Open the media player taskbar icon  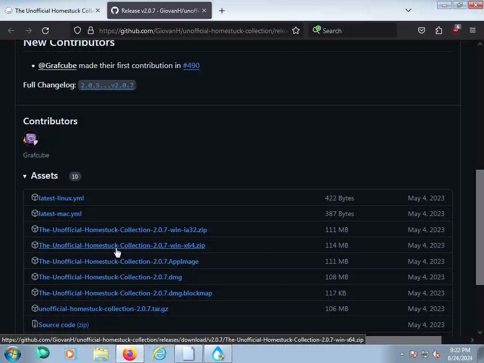coord(70,354)
